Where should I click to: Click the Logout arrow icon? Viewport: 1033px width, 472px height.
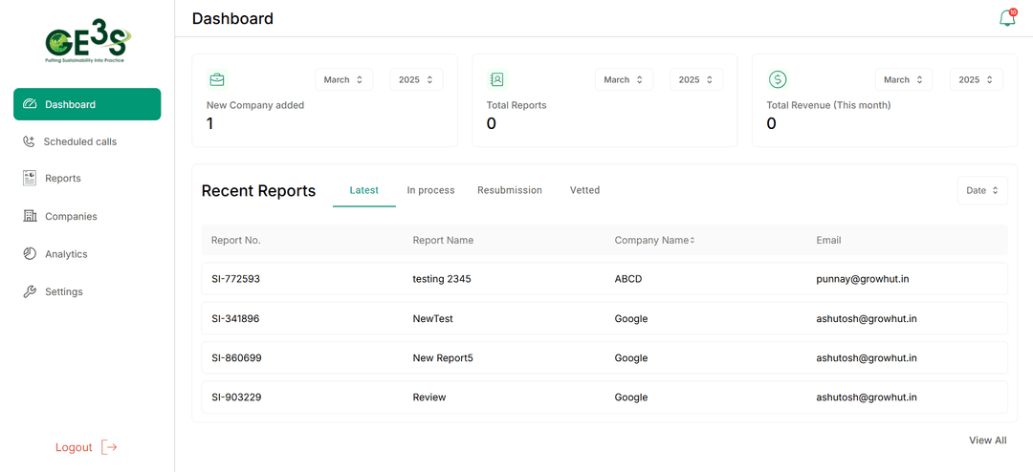coord(109,448)
